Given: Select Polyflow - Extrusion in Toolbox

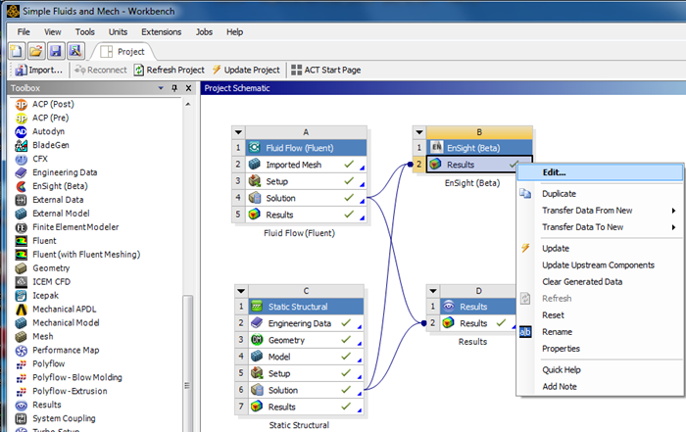Looking at the screenshot, I should 61,391.
